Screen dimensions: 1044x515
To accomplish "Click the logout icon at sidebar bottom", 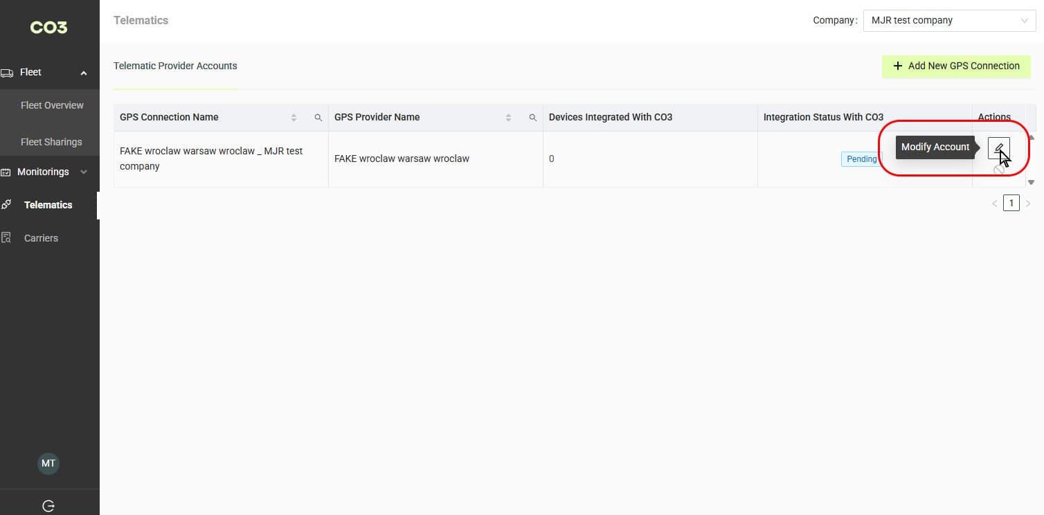I will (x=48, y=506).
